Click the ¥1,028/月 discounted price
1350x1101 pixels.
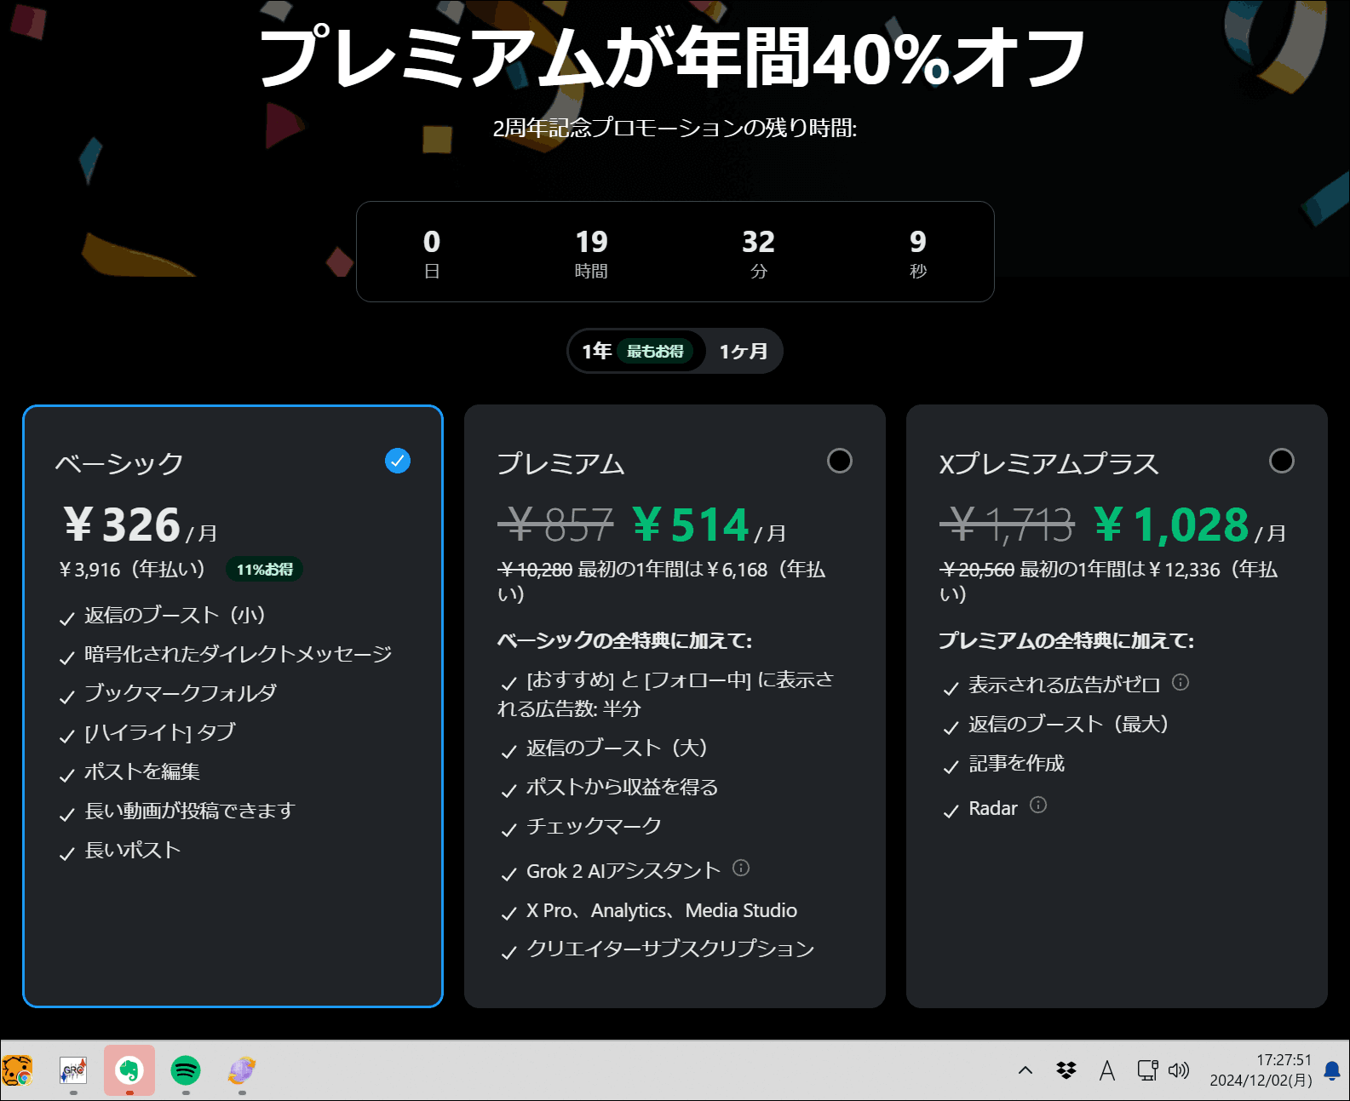pos(1189,525)
